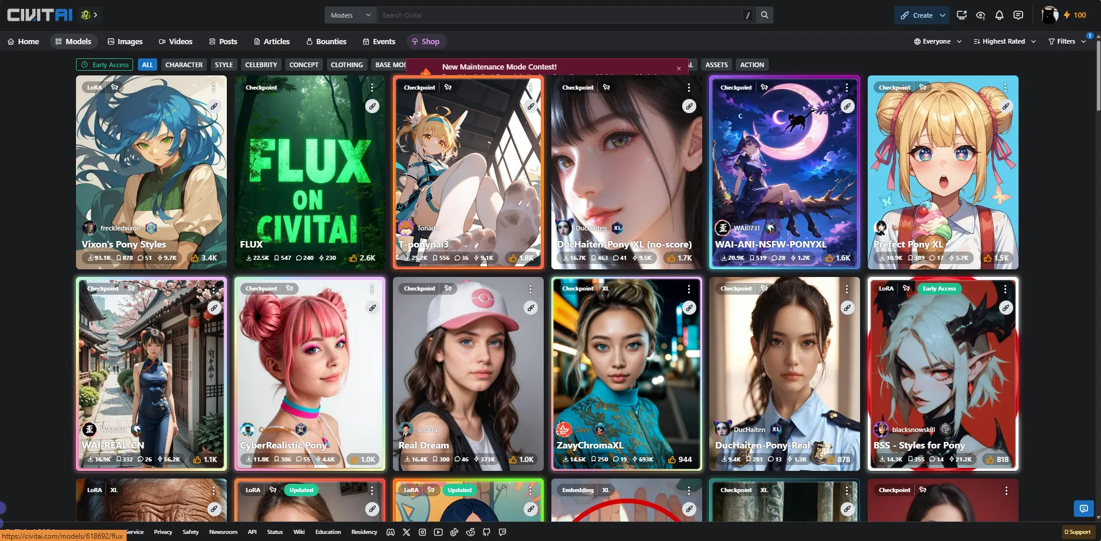Open the user avatar profile menu
Image resolution: width=1101 pixels, height=541 pixels.
click(x=1050, y=15)
